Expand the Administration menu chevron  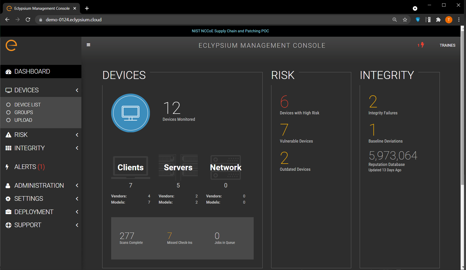(x=77, y=185)
